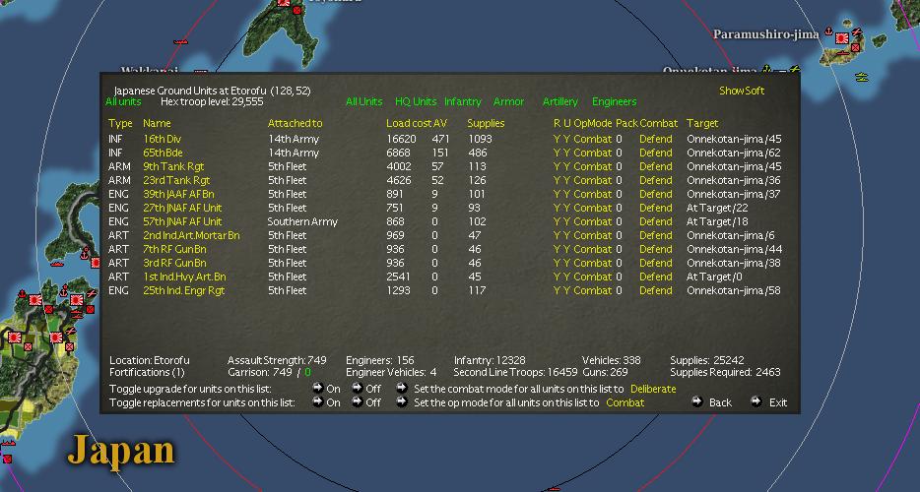Click the Back arrow icon
The image size is (920, 492).
pos(697,401)
